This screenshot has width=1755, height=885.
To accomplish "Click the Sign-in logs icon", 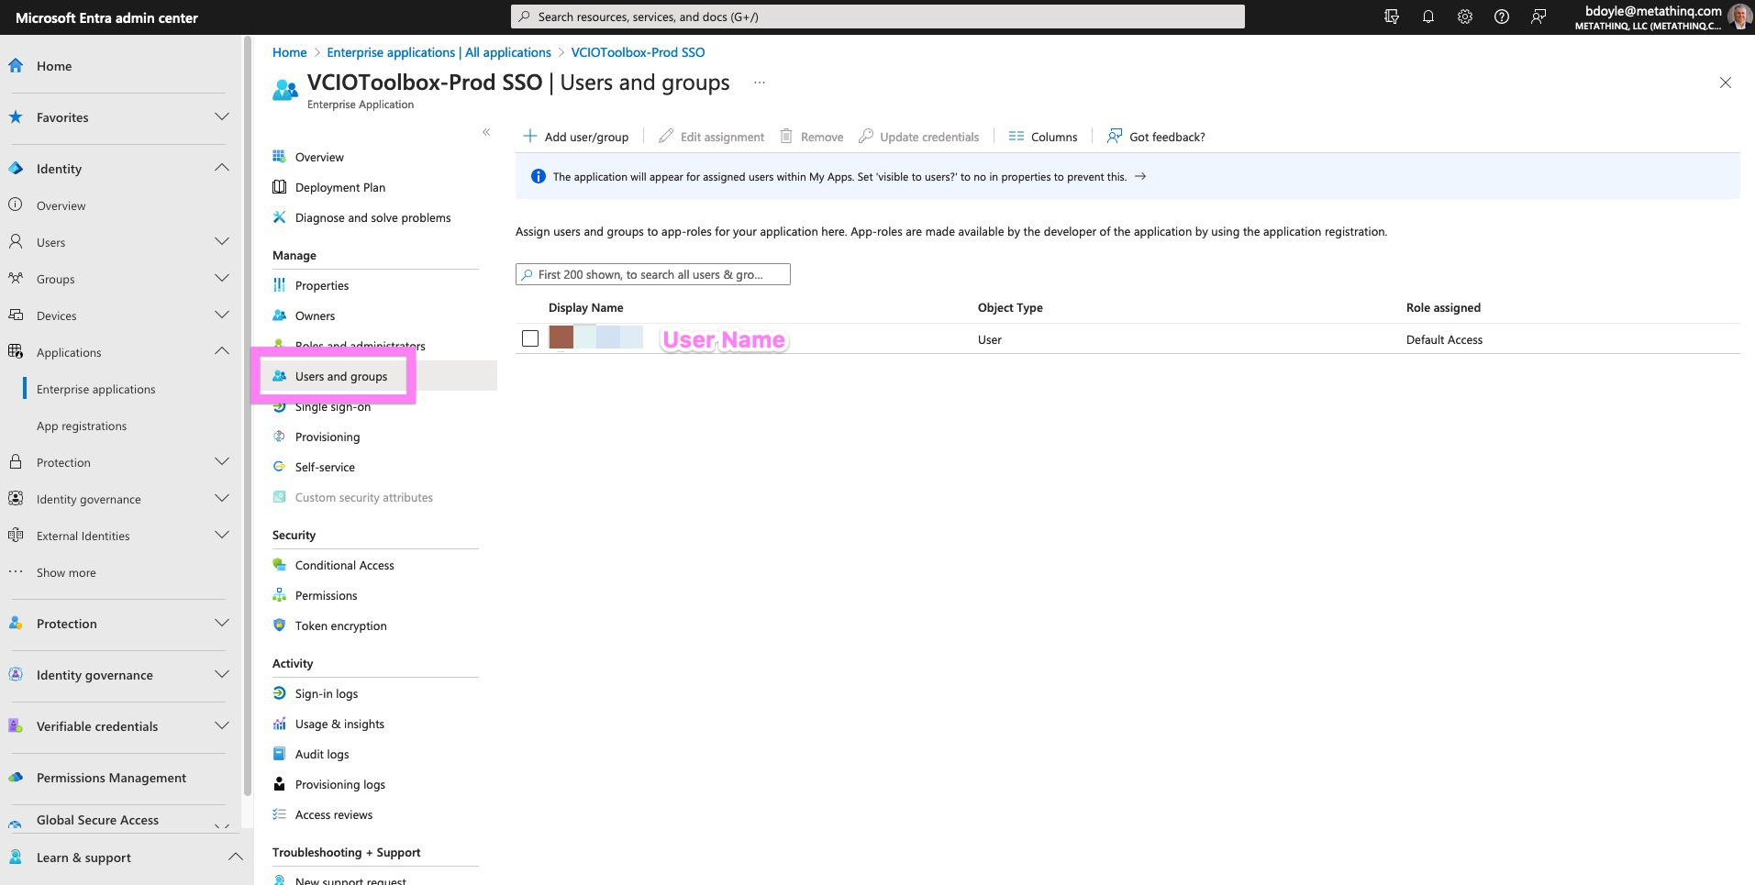I will tap(279, 693).
